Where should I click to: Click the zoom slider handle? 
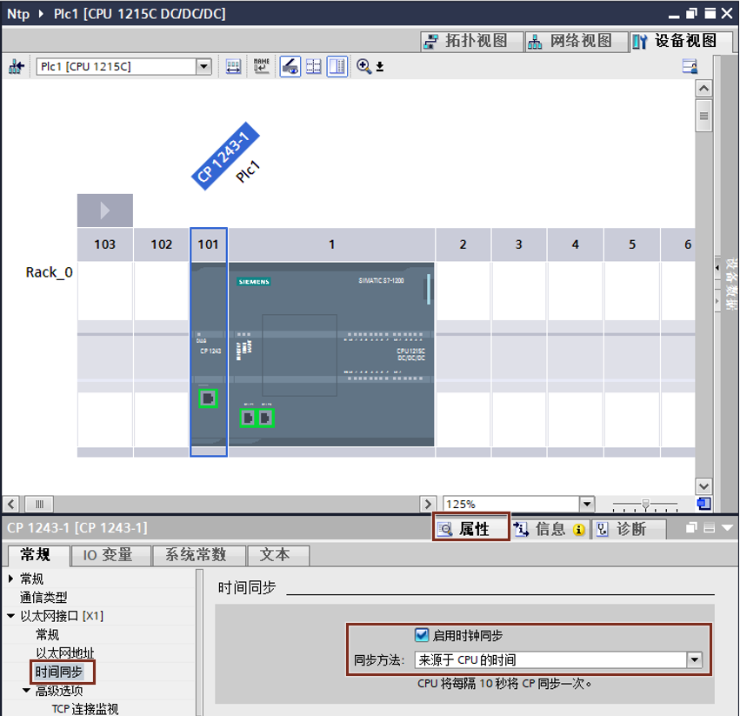pos(645,505)
